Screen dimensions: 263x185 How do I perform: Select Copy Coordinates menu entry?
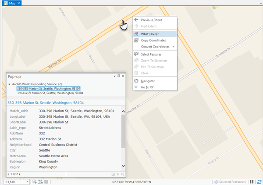click(x=153, y=40)
